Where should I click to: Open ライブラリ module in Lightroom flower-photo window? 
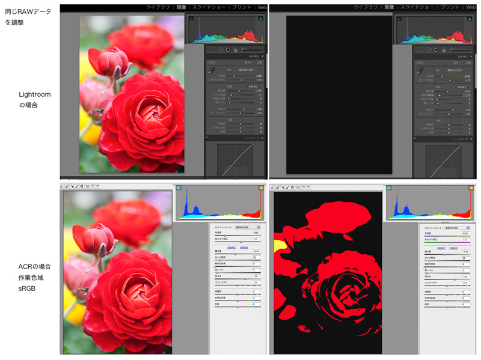tap(158, 7)
